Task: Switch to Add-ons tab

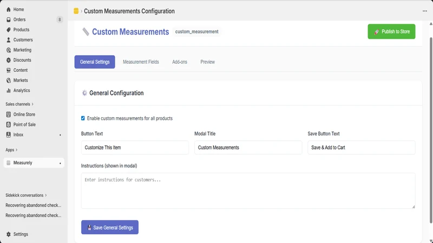Action: coord(180,62)
